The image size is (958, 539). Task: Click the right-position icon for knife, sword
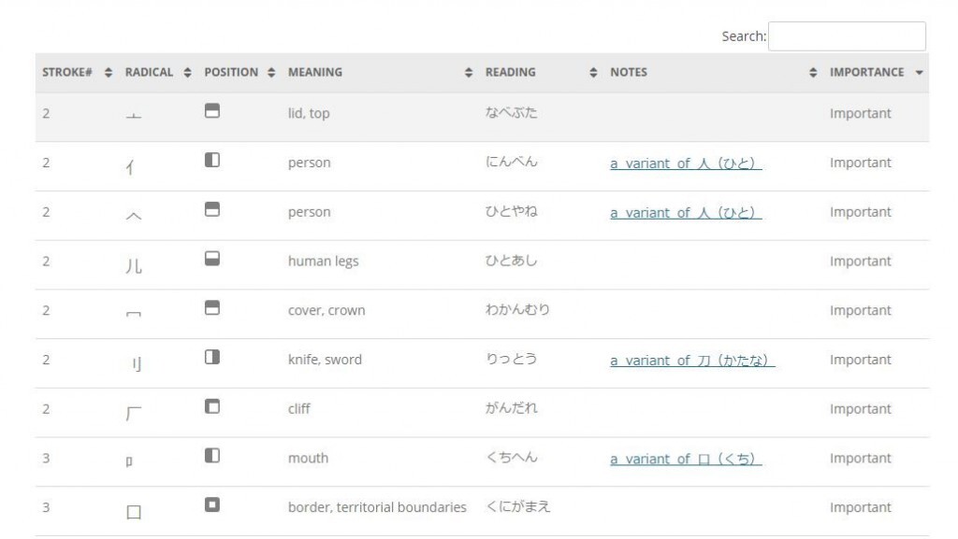point(212,357)
